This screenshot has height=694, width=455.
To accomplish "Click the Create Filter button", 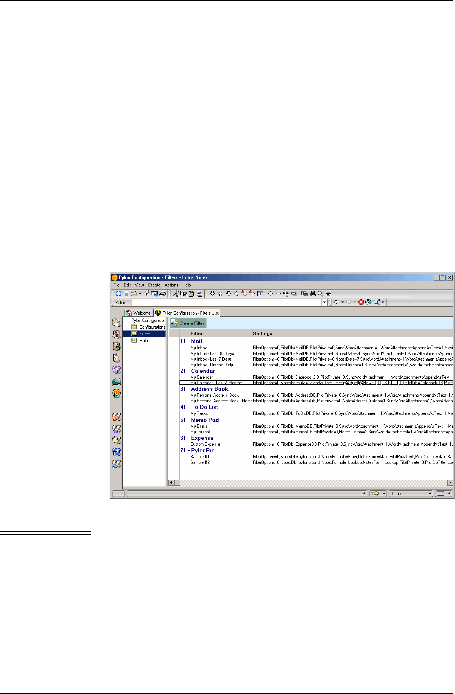I will tap(188, 323).
